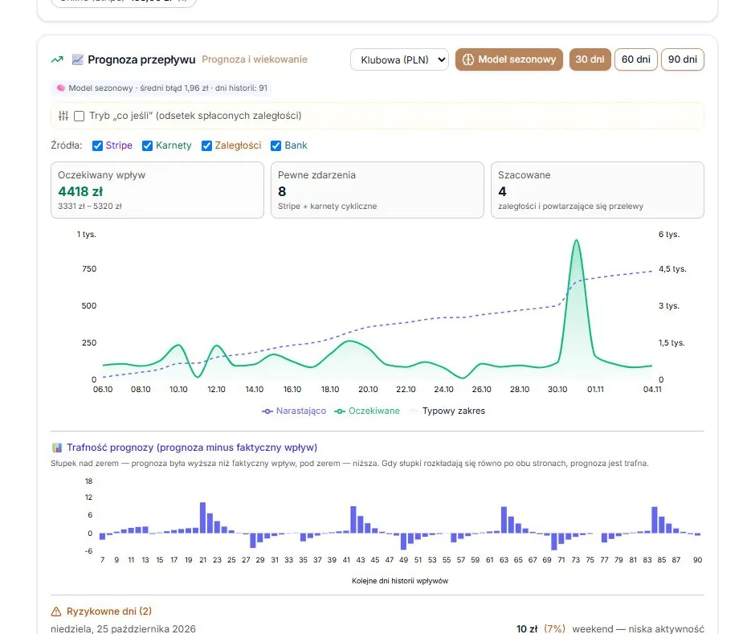
Task: Switch to the 60 dni range
Action: click(636, 59)
